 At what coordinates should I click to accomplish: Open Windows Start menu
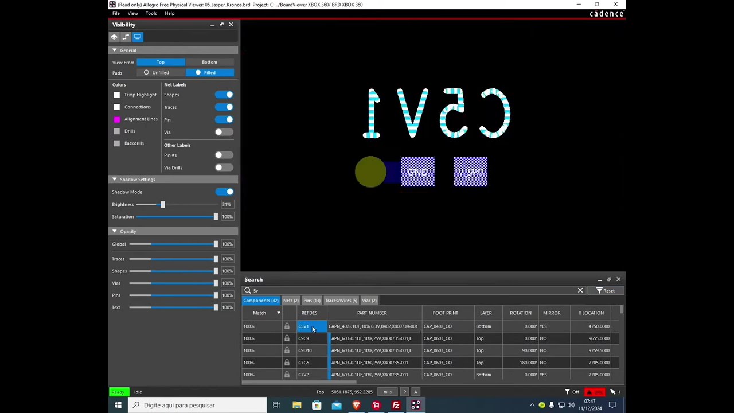(x=118, y=405)
